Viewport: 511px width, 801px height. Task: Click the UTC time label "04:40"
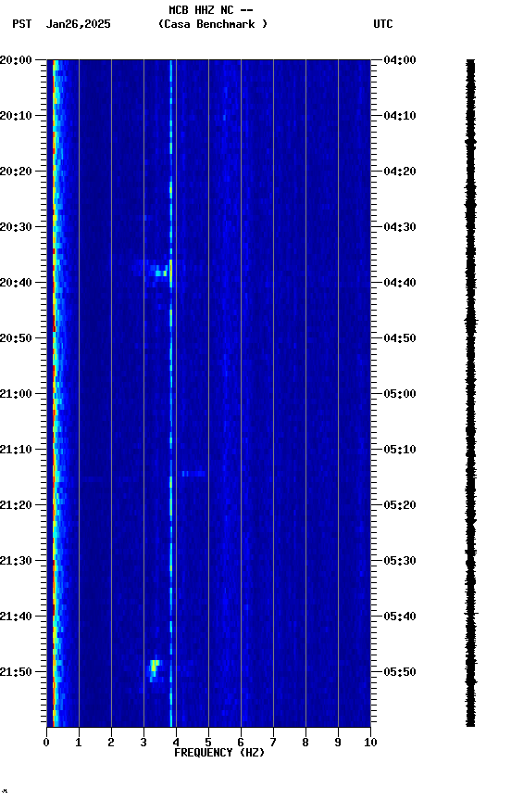400,283
